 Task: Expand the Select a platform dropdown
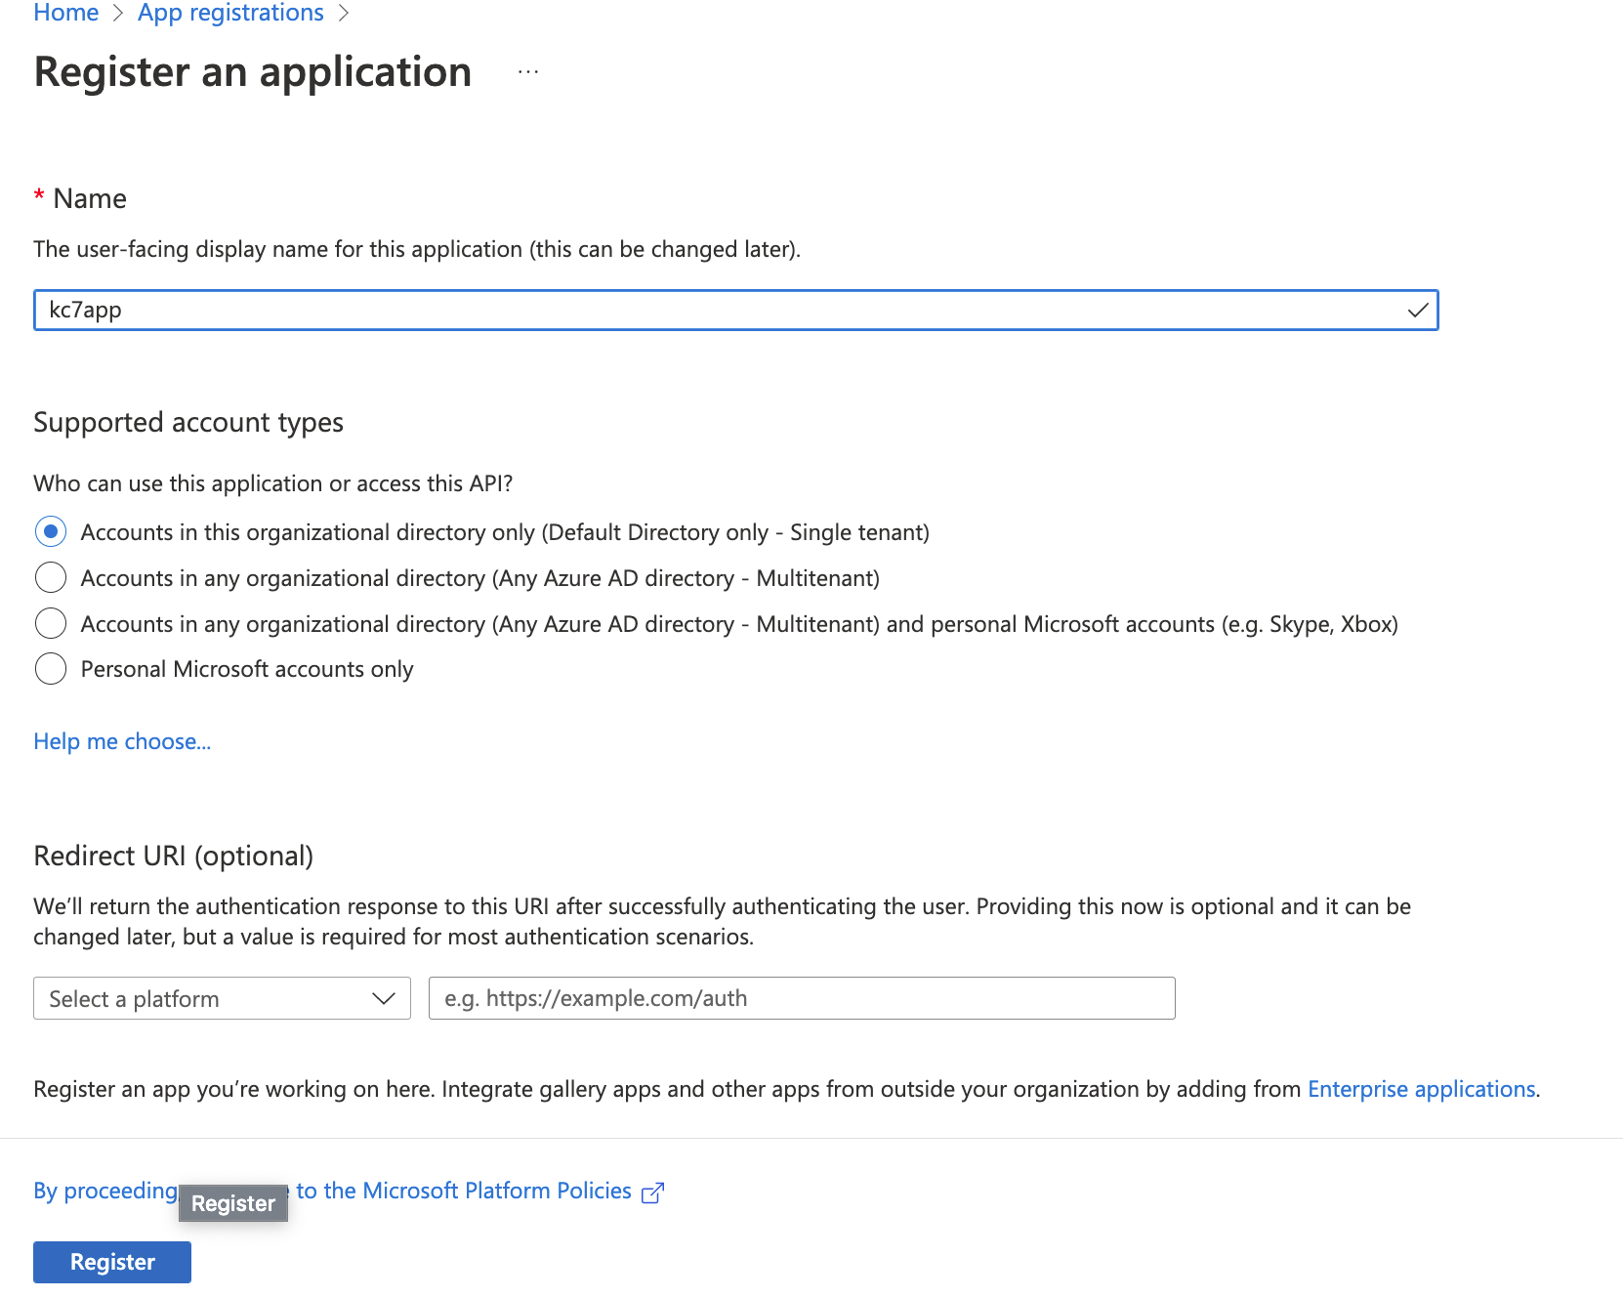(222, 998)
